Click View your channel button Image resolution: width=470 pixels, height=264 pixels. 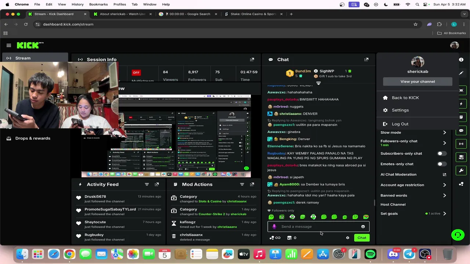(417, 81)
